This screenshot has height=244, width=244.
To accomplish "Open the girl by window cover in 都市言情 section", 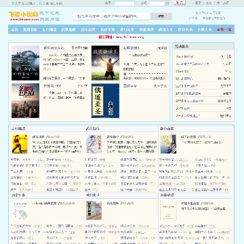I will coord(168,144).
